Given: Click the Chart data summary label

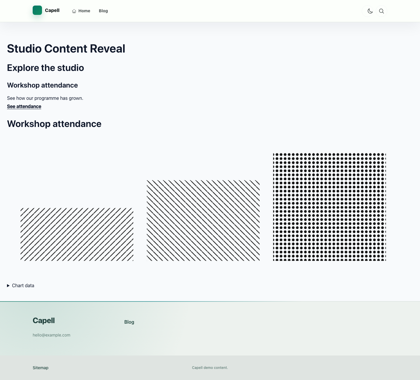Looking at the screenshot, I should click(23, 285).
